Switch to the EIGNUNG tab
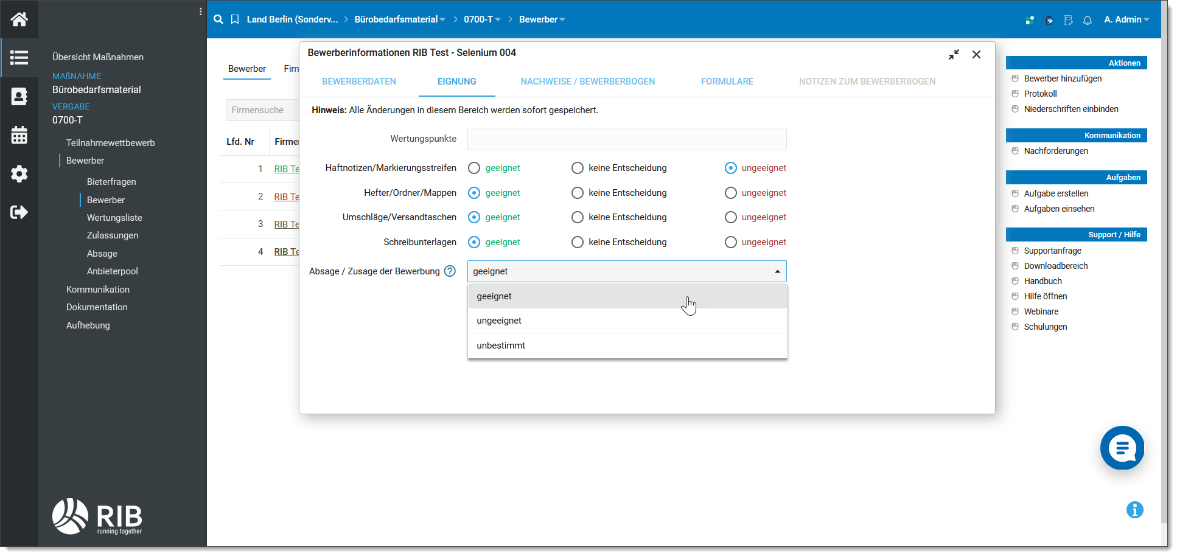Image resolution: width=1177 pixels, height=556 pixels. coord(457,82)
